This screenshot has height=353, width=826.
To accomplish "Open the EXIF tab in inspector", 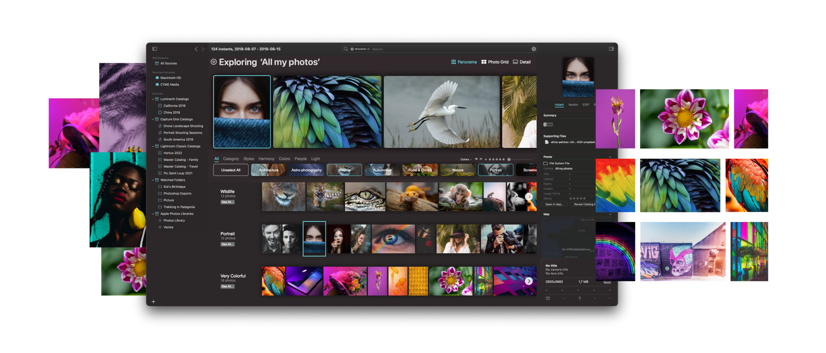I will click(x=586, y=105).
